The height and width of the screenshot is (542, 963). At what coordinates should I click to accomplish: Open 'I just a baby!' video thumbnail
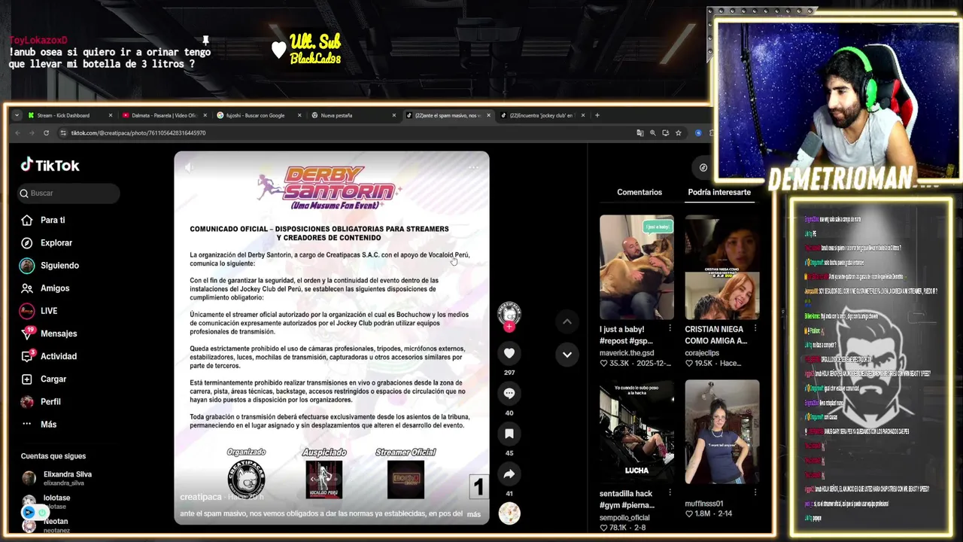click(x=636, y=267)
